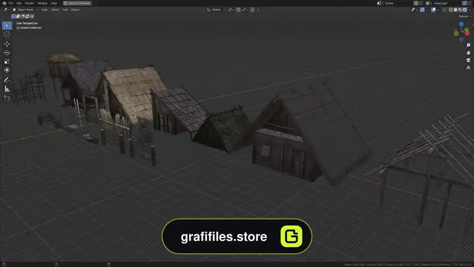Screen dimensions: 474x267
Task: Select the Rotate tool
Action: pos(7,53)
